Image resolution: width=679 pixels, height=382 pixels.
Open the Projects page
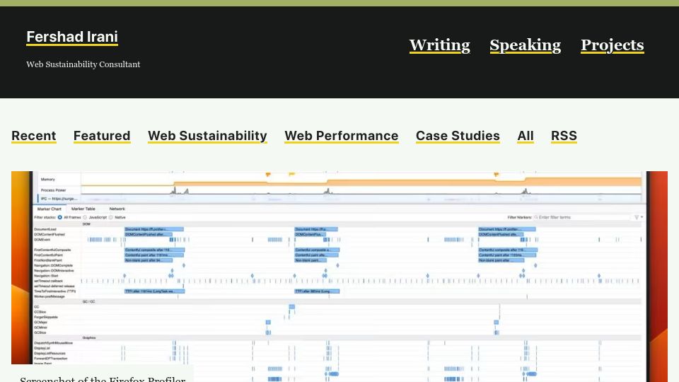(x=613, y=45)
